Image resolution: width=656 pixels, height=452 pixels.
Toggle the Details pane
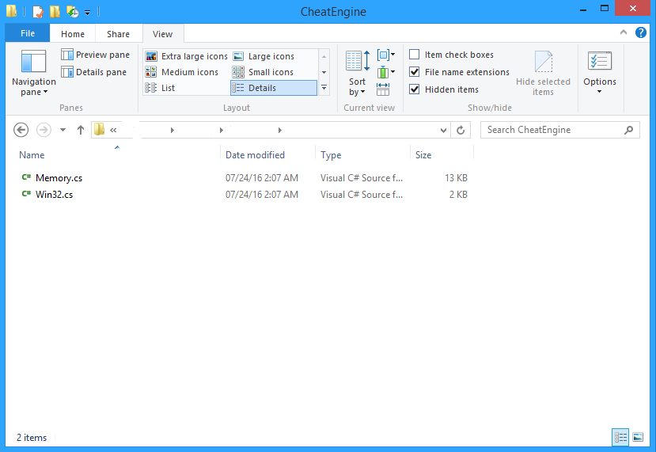click(94, 72)
